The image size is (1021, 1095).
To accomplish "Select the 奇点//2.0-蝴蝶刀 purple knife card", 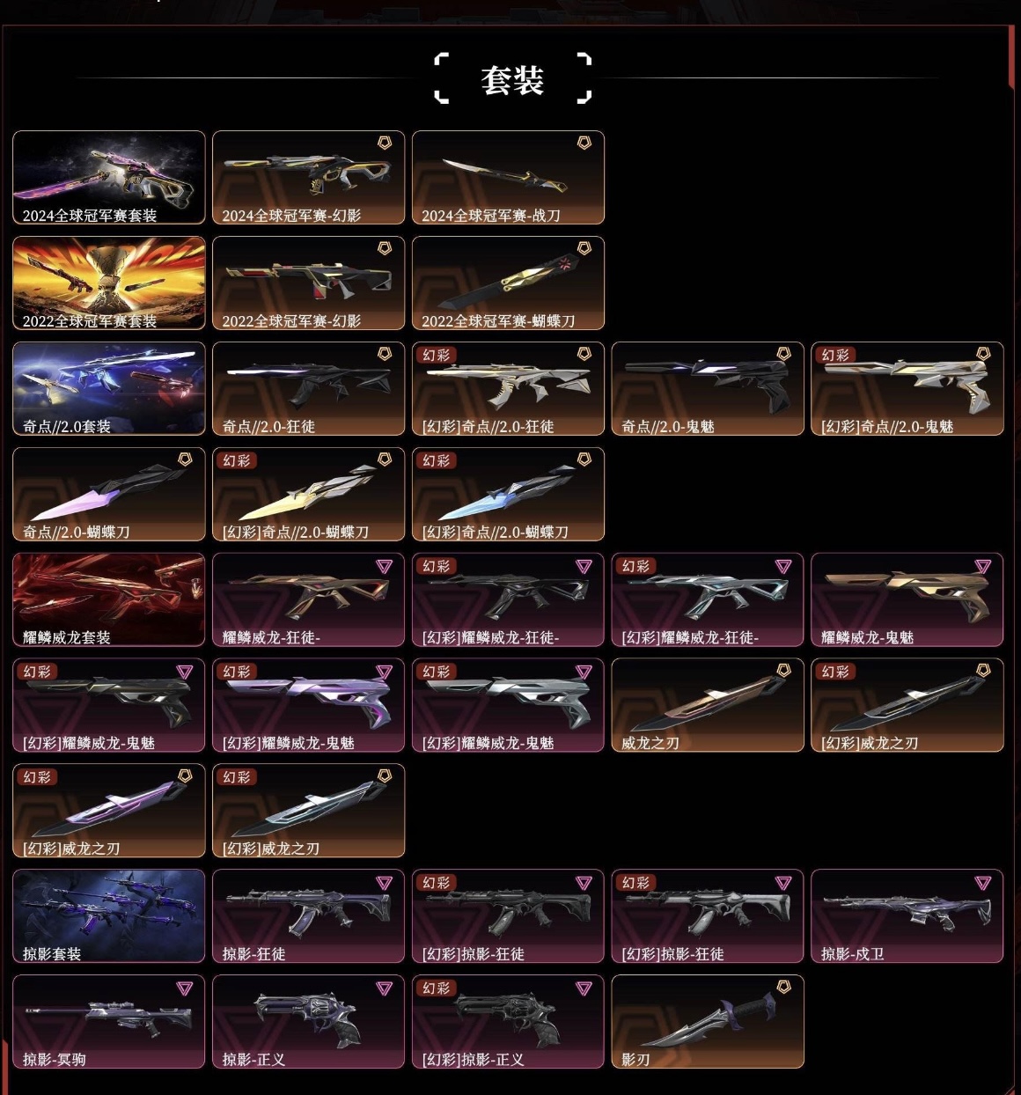I will pos(109,495).
